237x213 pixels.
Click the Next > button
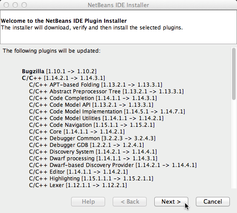(x=171, y=201)
